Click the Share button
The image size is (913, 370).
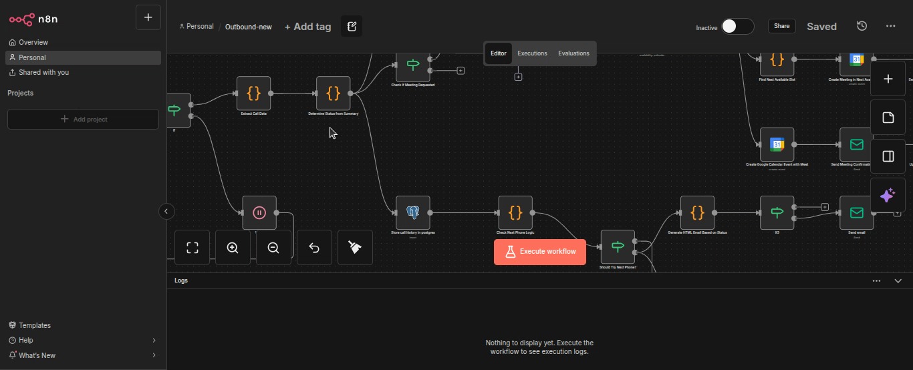[x=781, y=26]
